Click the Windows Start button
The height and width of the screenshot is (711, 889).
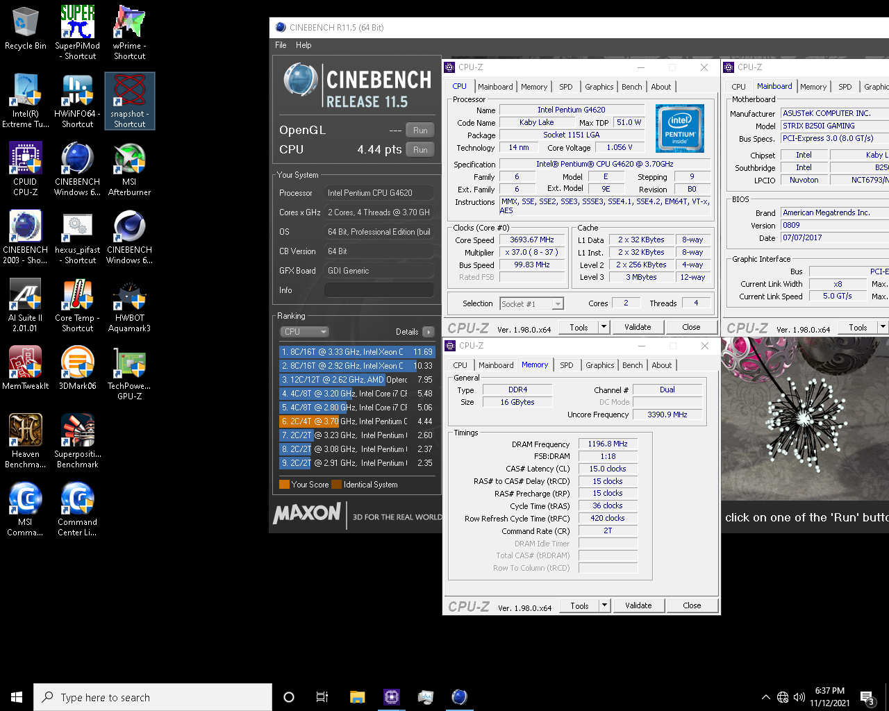click(x=17, y=697)
